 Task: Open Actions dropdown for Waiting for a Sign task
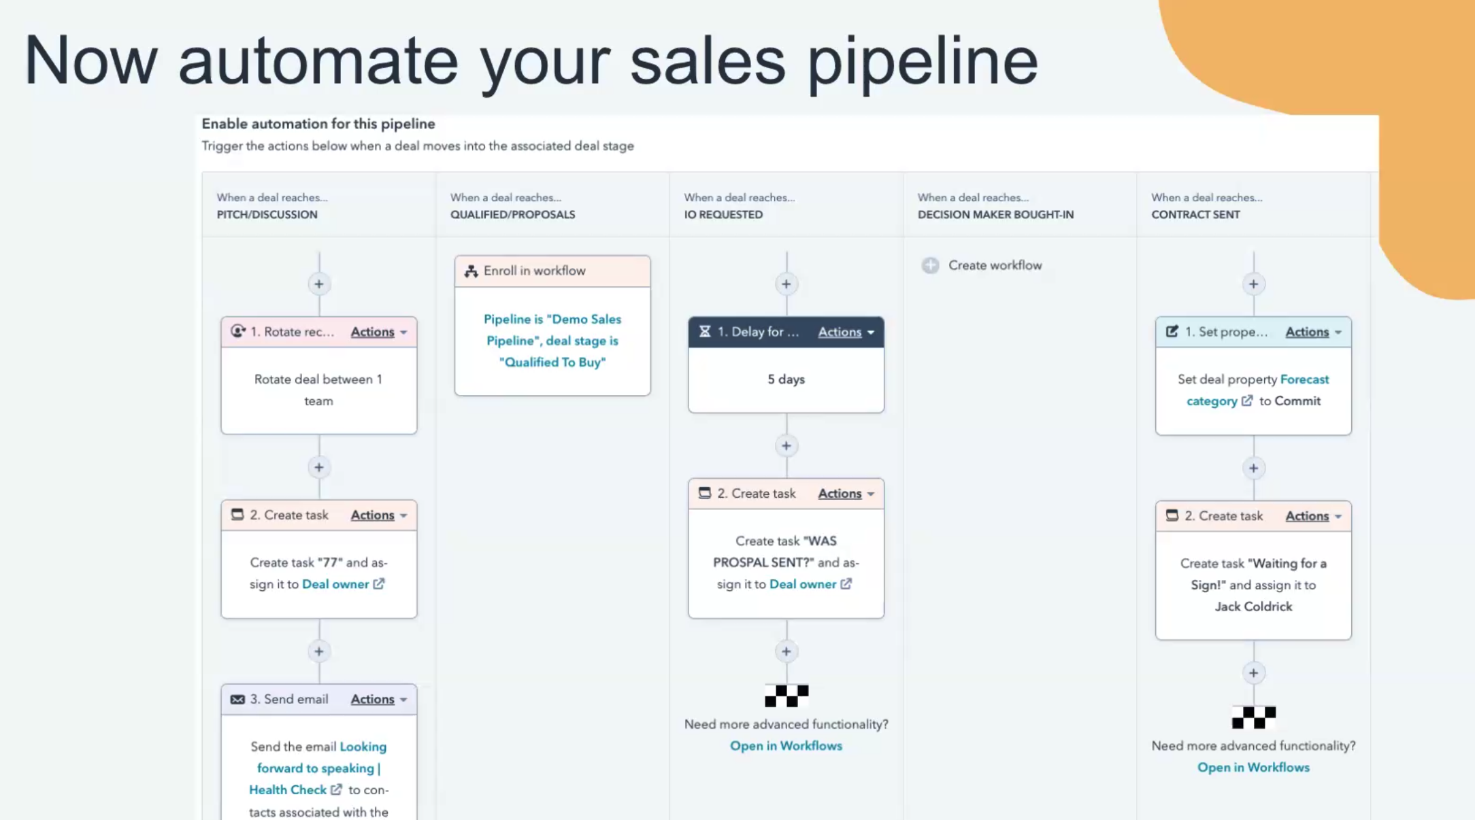point(1313,516)
